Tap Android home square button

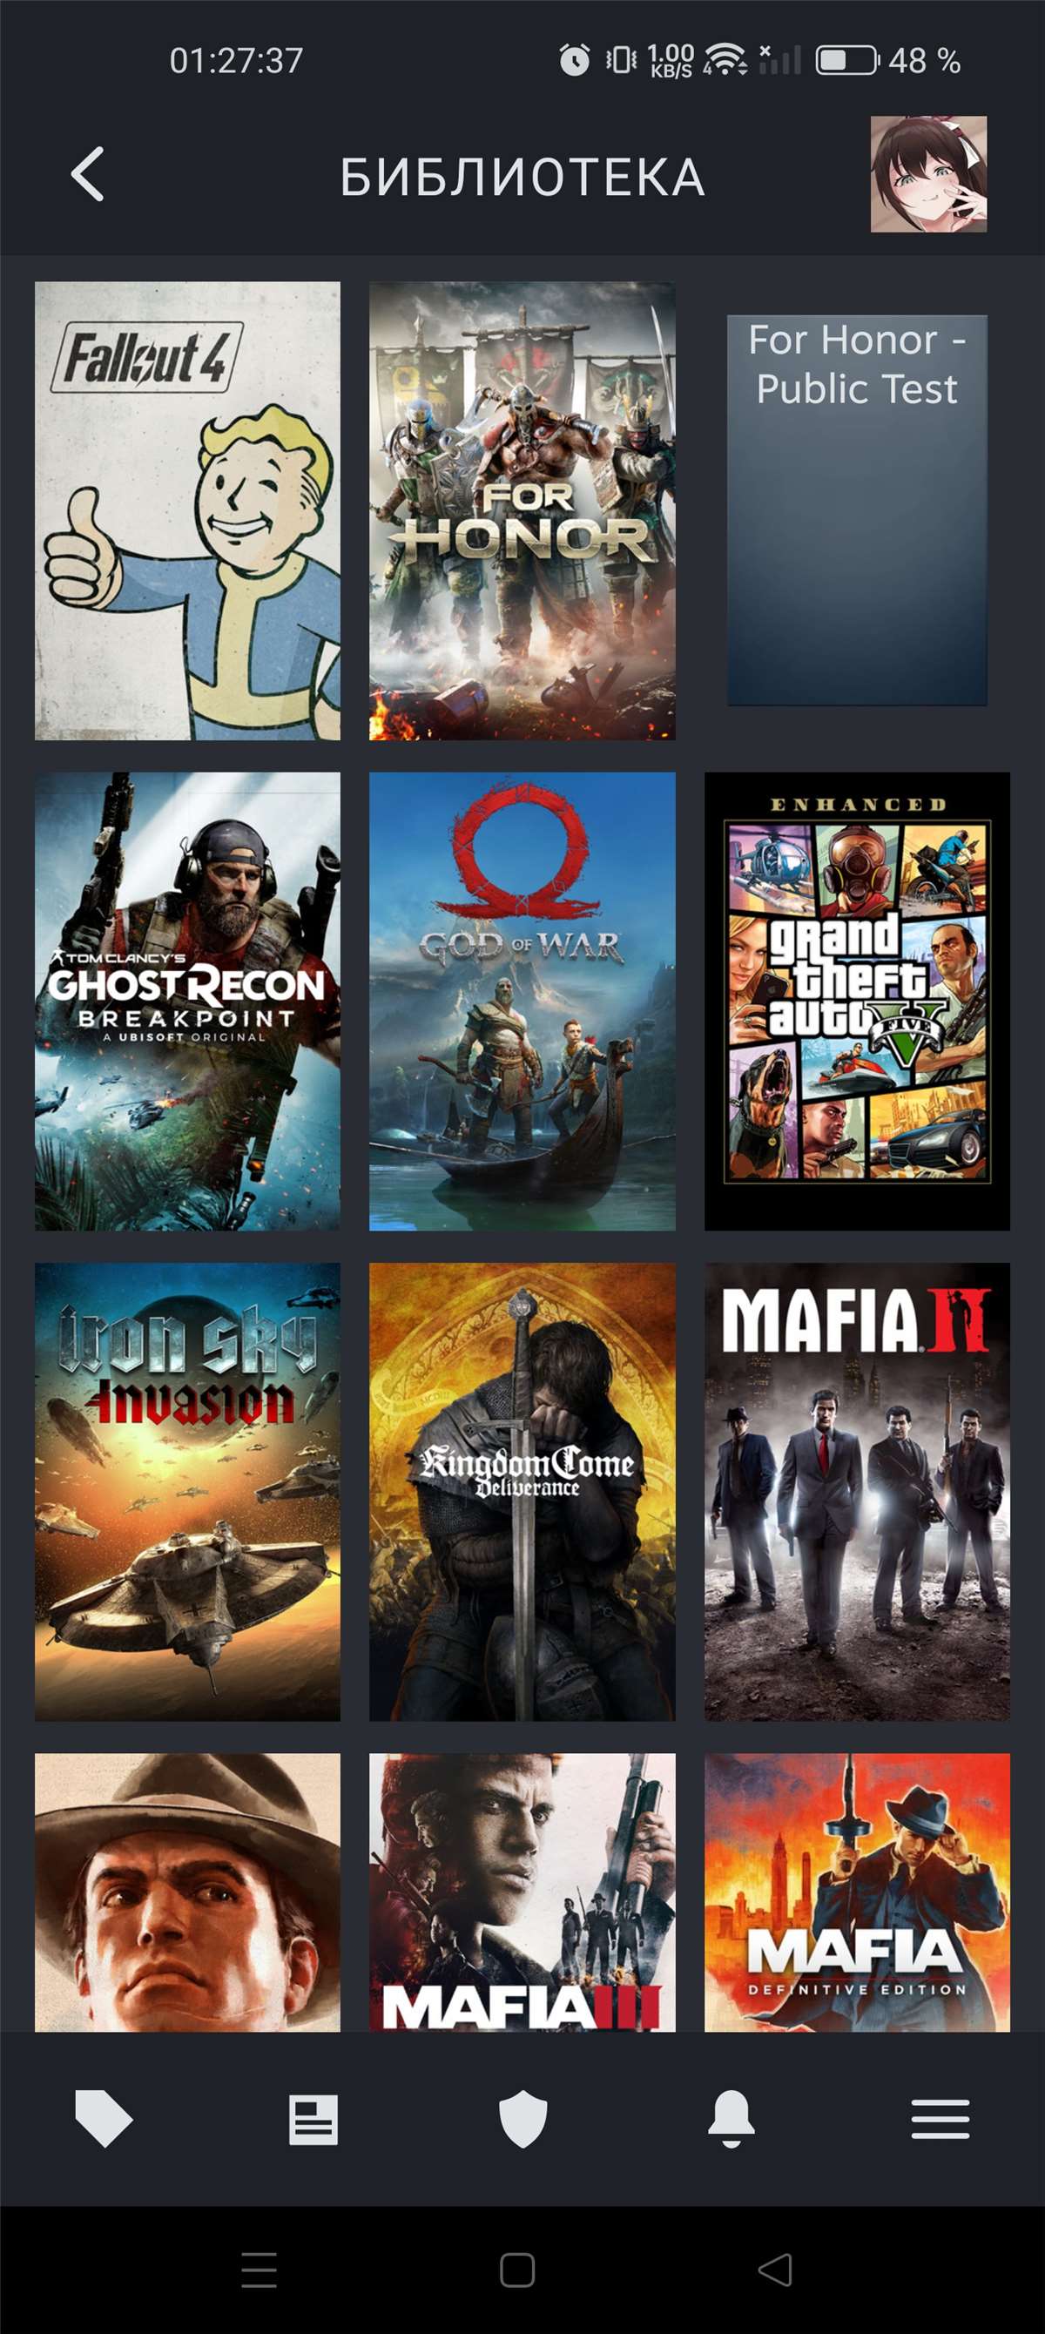click(x=517, y=2270)
